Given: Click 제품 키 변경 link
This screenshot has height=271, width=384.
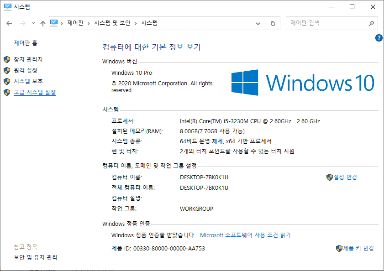Looking at the screenshot, I should (358, 248).
